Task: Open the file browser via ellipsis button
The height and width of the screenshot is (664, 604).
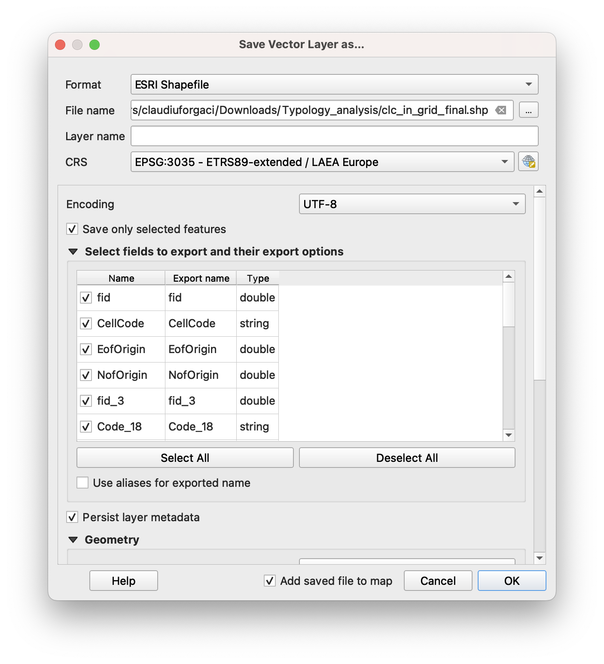Action: tap(528, 110)
